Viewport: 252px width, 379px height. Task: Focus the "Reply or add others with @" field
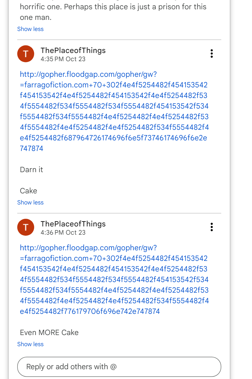pos(119,367)
